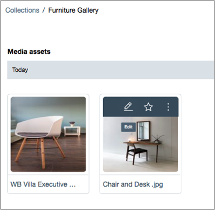Click the Today label text

click(x=20, y=70)
